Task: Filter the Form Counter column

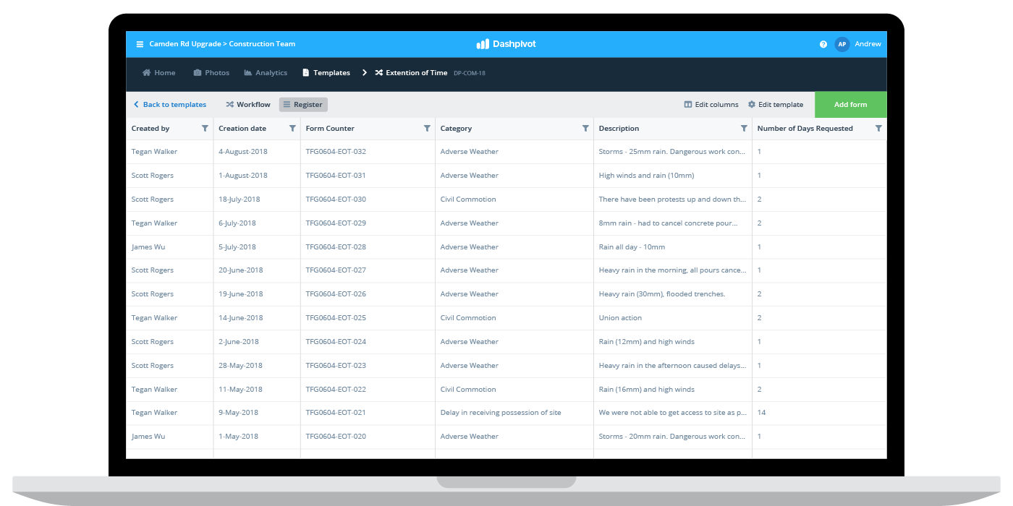Action: [427, 129]
